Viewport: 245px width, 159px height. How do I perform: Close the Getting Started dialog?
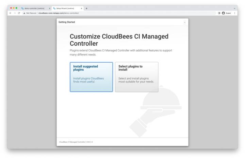185,22
